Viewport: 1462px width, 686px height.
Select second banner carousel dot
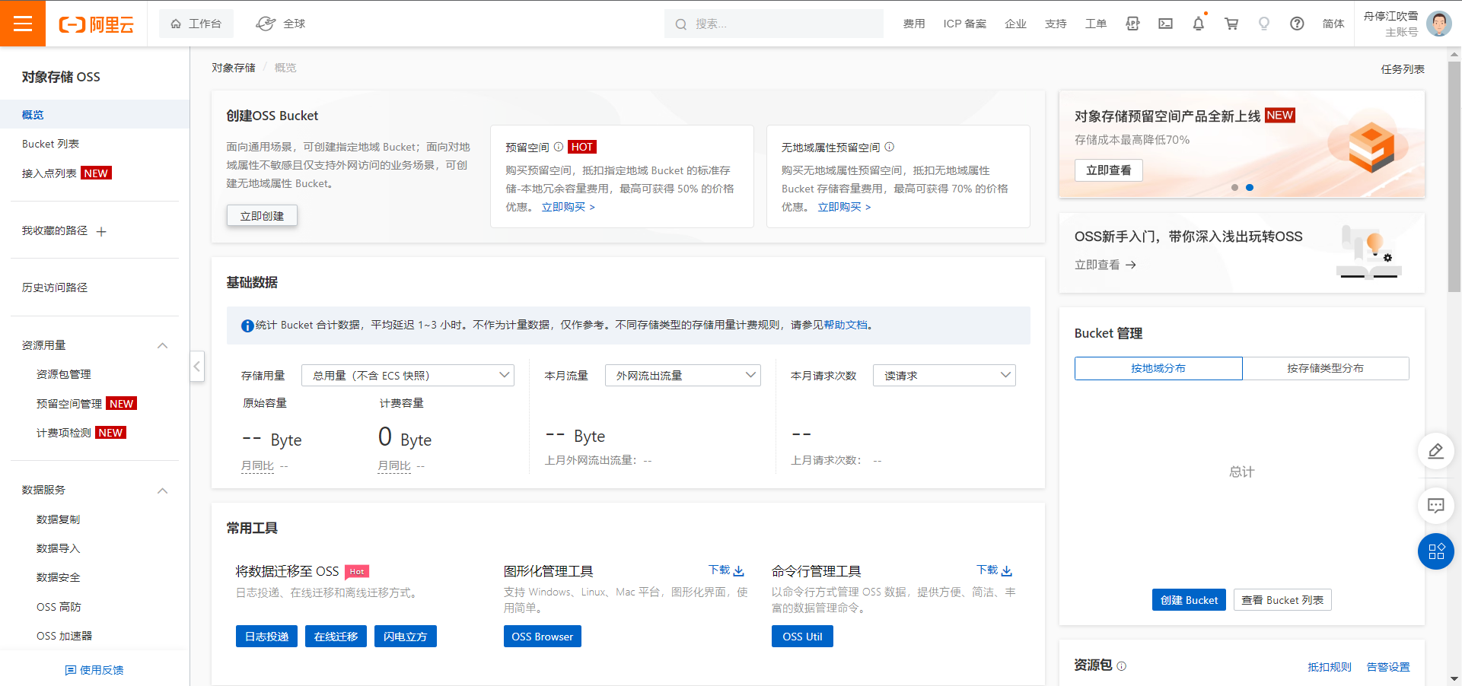[x=1250, y=187]
